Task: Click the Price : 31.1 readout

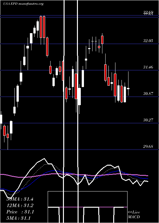Action: pos(20,212)
